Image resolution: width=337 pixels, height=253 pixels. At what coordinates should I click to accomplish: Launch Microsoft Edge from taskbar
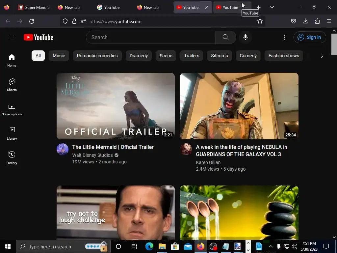click(149, 246)
